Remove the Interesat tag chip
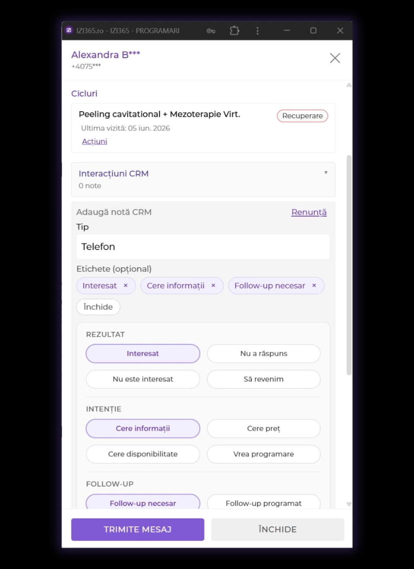The image size is (414, 569). click(125, 285)
